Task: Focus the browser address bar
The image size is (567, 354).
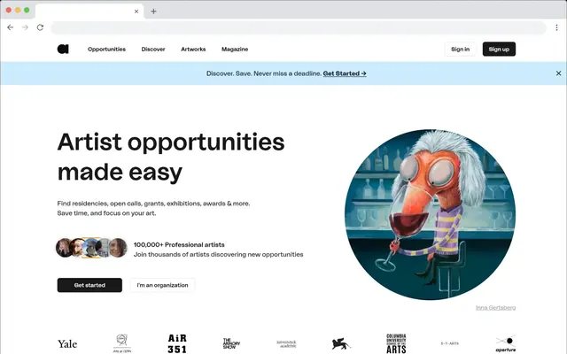Action: [299, 27]
